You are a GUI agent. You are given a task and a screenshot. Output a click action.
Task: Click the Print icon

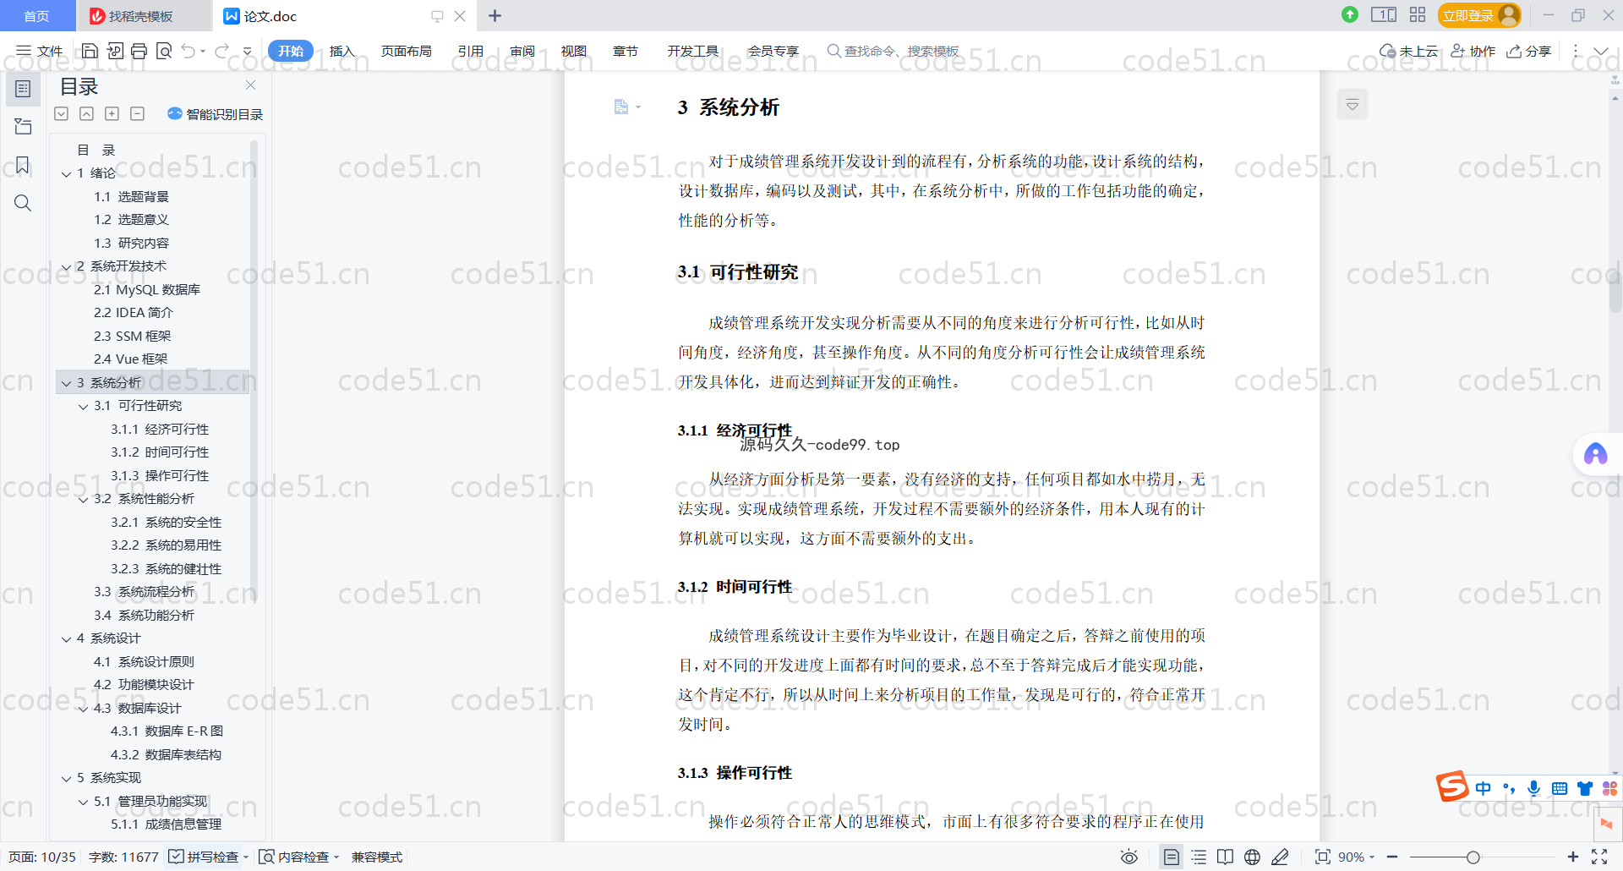click(x=139, y=51)
